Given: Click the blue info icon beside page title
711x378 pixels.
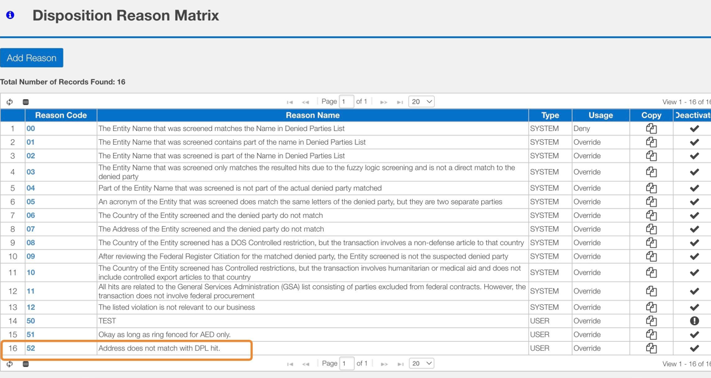Looking at the screenshot, I should coord(10,15).
